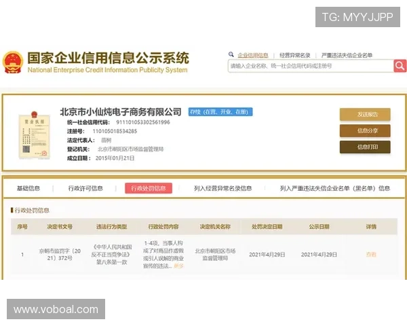The height and width of the screenshot is (326, 407).
Task: Open the 列入经营异常名录信息 tab
Action: [x=222, y=188]
